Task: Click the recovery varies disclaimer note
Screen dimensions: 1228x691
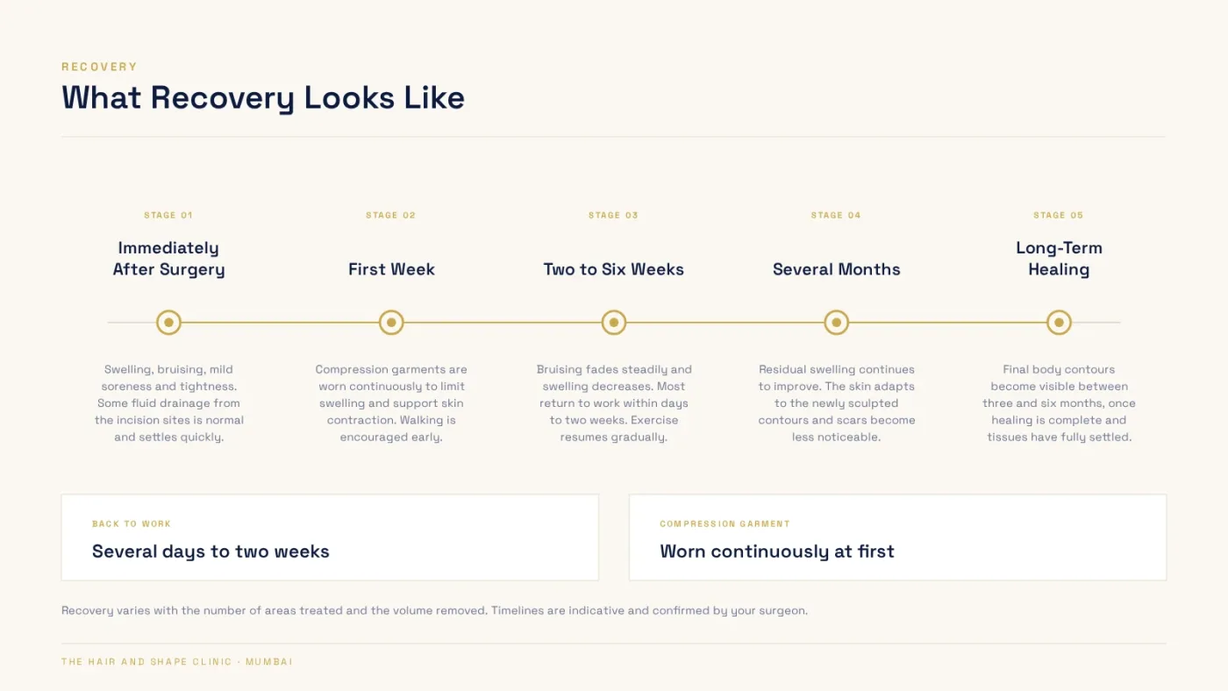Action: click(434, 610)
